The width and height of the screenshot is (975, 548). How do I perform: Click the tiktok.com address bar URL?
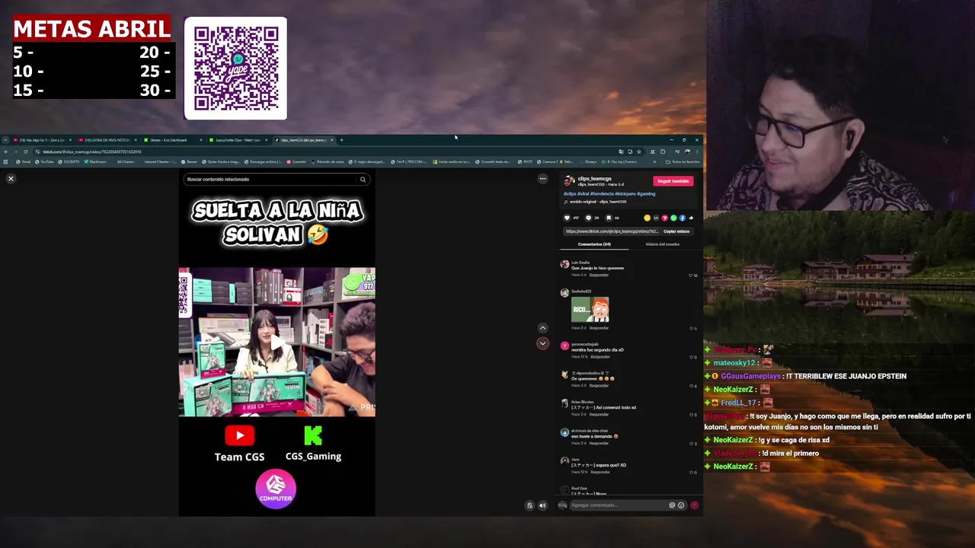point(92,151)
